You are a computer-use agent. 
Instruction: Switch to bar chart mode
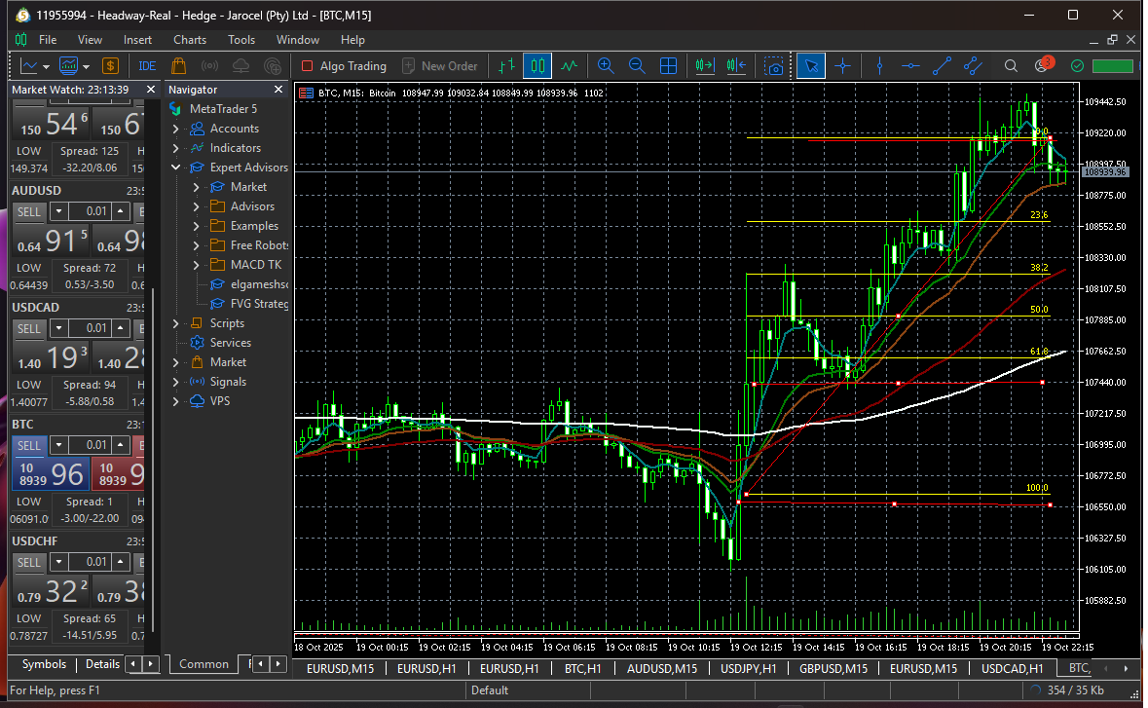(506, 66)
